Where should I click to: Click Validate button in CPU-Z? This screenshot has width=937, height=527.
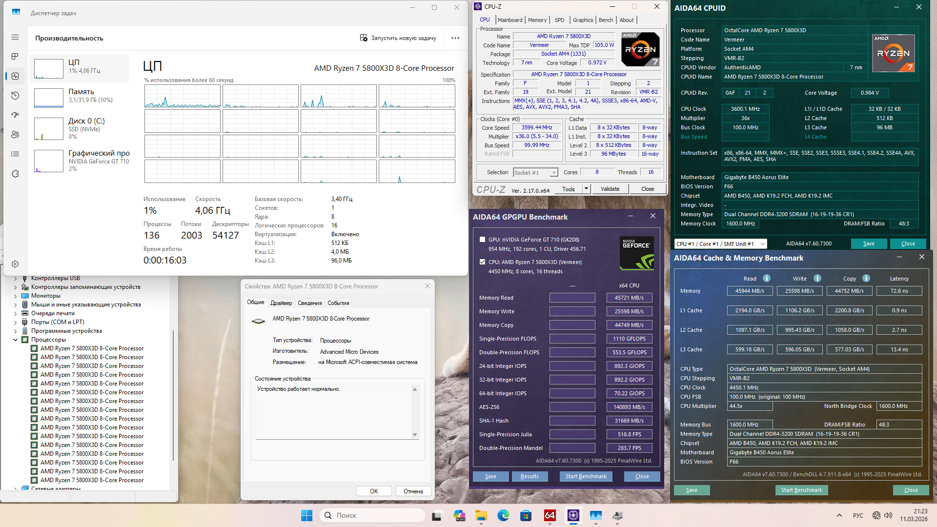coord(610,189)
